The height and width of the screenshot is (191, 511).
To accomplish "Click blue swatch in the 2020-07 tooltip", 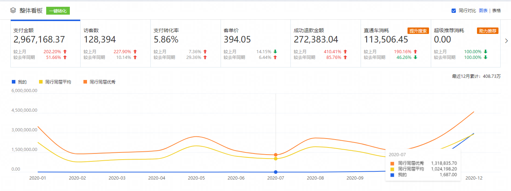I will [392, 175].
